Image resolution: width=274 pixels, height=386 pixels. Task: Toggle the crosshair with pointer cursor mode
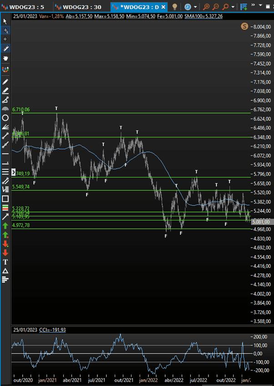pos(5,31)
